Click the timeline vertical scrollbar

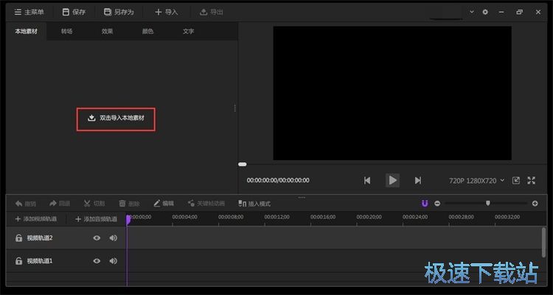(x=543, y=242)
